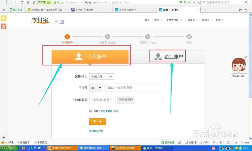Expand the 86 phone code dropdown
Screen dimensions: 252x151
pos(96,88)
